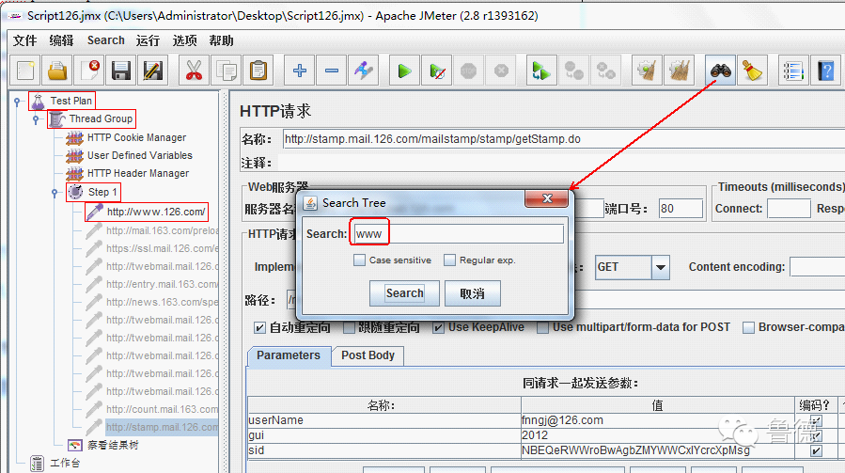
Task: Toggle the Browser-compatible headers checkbox
Action: (748, 327)
